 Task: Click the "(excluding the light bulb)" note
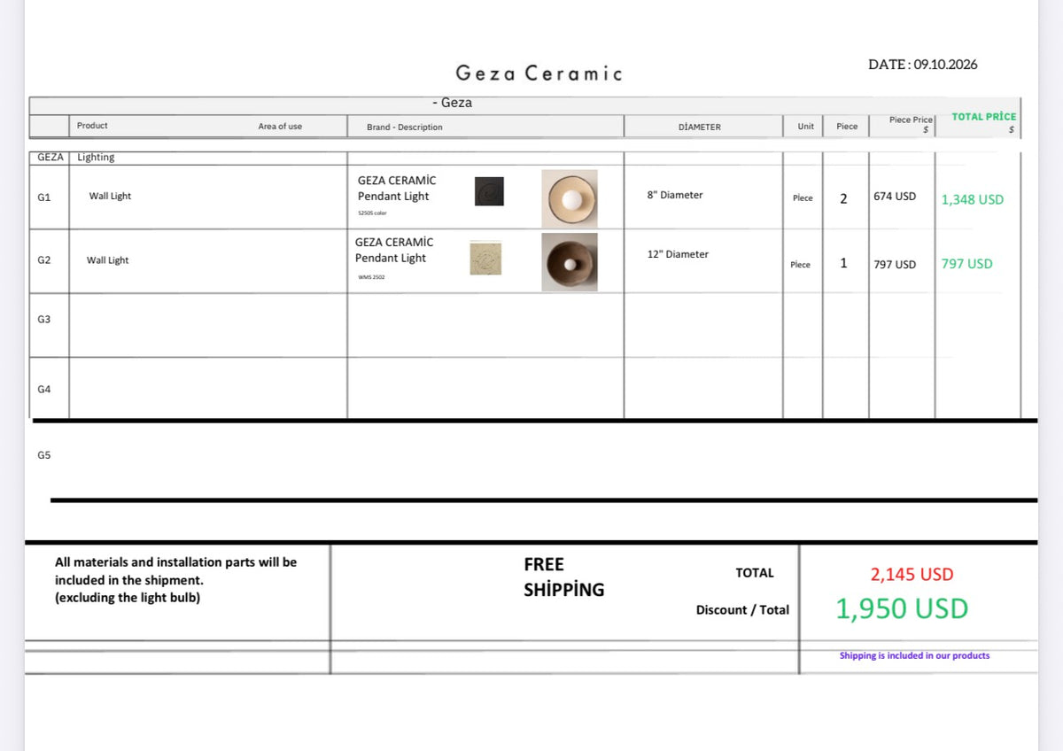(x=128, y=598)
